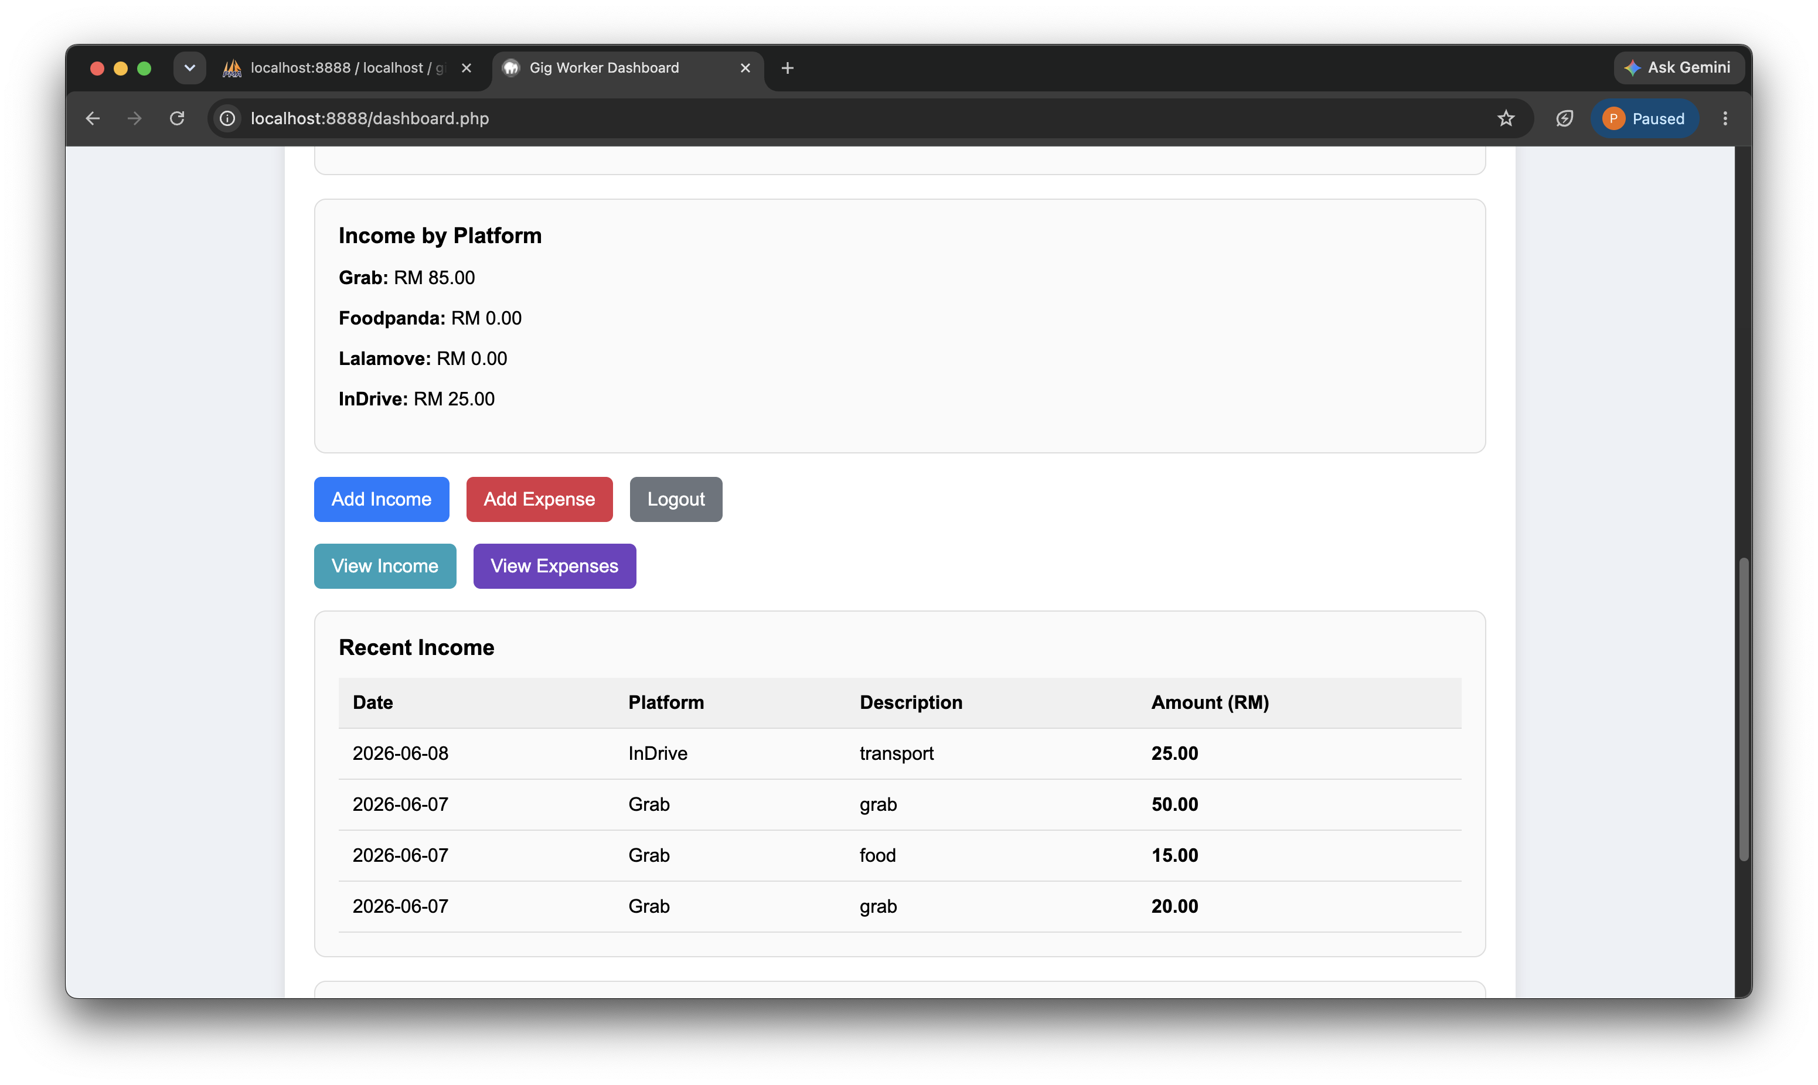The image size is (1818, 1085).
Task: Click the InDrive: RM 25.00 line
Action: [416, 399]
